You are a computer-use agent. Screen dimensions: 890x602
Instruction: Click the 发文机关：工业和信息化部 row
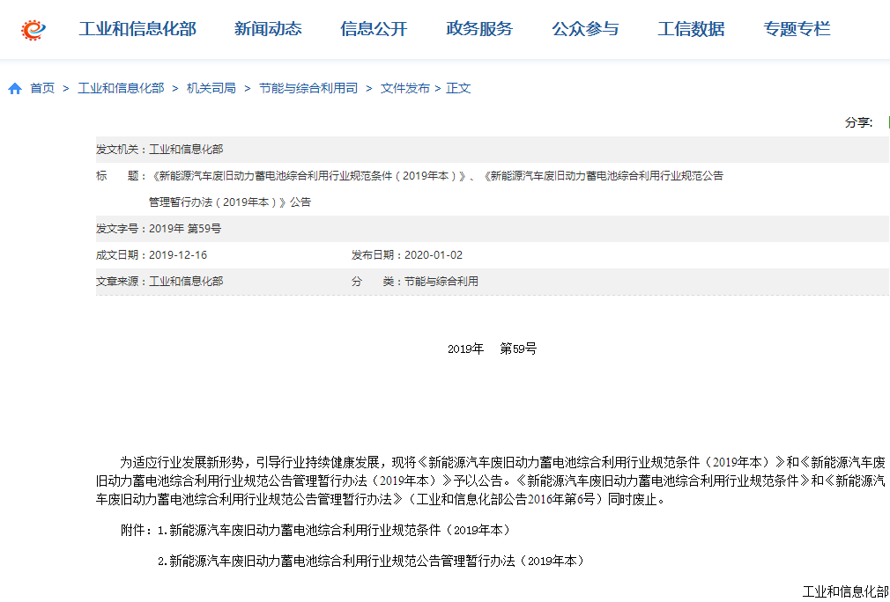[x=492, y=150]
